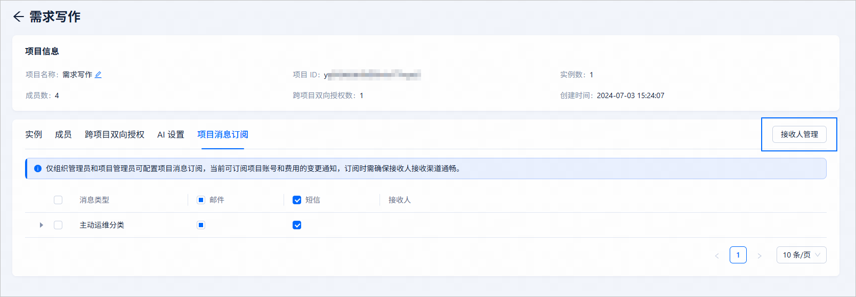The height and width of the screenshot is (297, 856).
Task: Switch to the 成员 tab
Action: 63,134
